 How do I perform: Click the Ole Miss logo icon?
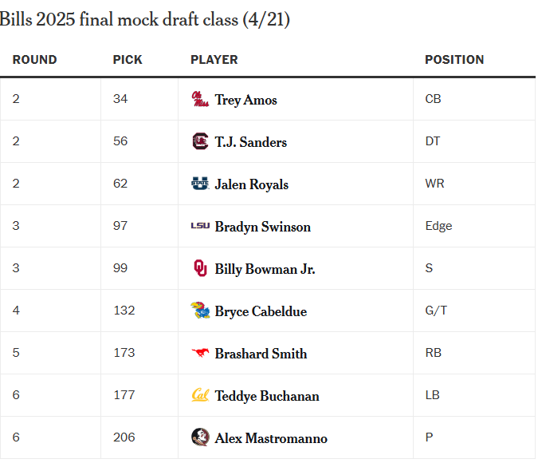pos(200,99)
